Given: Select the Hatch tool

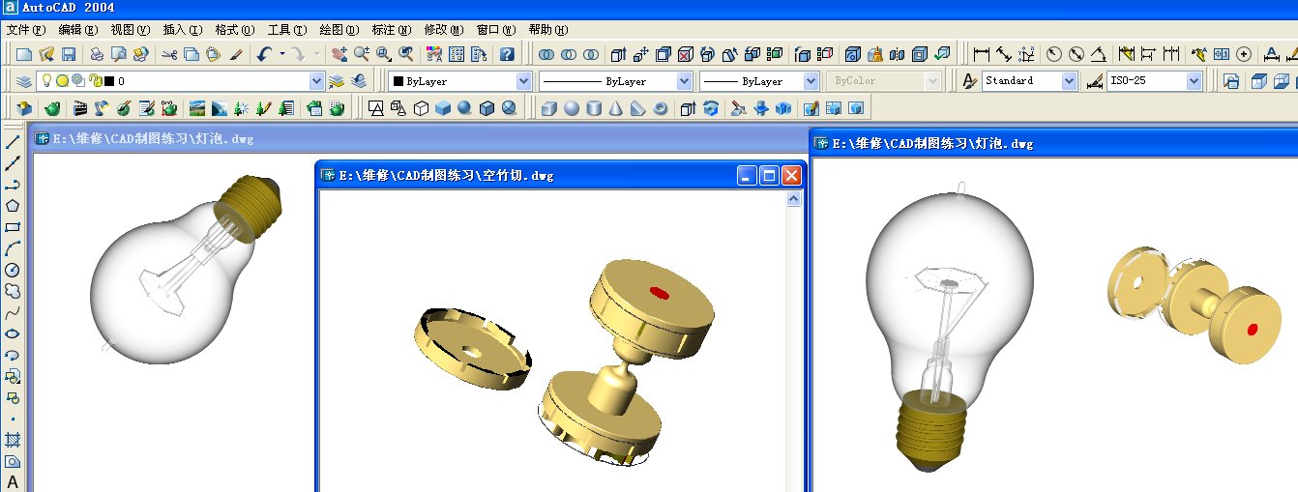Looking at the screenshot, I should (x=13, y=440).
